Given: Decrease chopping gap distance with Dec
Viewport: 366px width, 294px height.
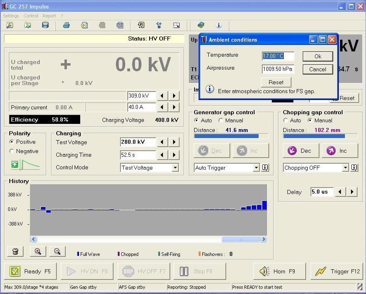Looking at the screenshot, I should 301,151.
